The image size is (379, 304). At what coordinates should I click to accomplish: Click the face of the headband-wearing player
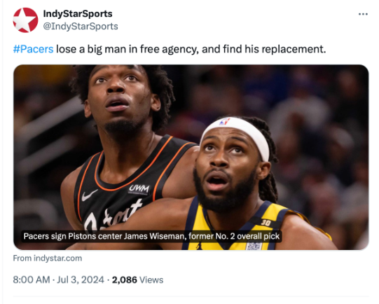(227, 172)
